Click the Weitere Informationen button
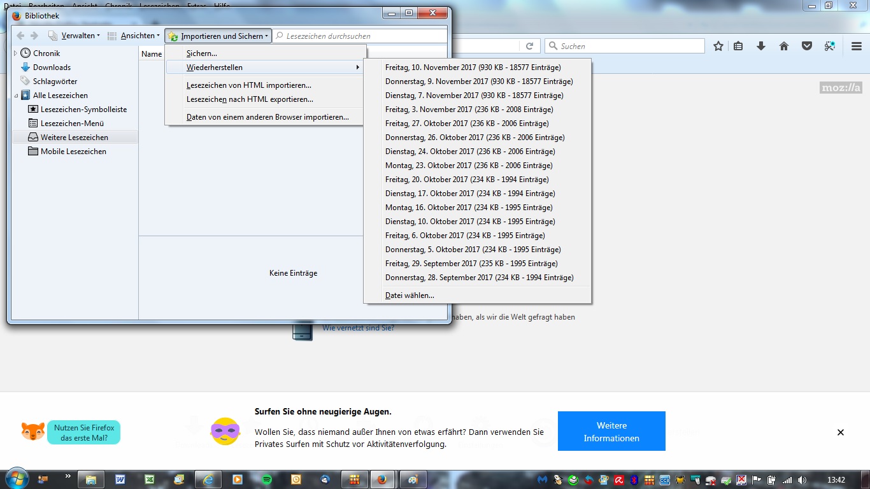The height and width of the screenshot is (489, 870). click(x=611, y=431)
